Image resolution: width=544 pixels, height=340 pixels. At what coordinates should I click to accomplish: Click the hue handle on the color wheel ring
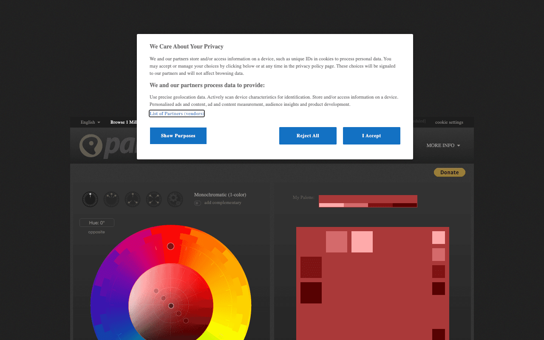click(170, 246)
